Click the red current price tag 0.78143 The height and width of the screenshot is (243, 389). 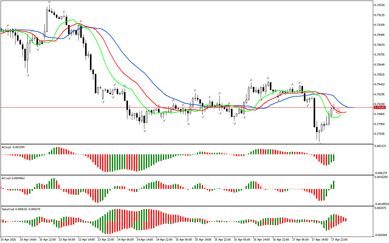380,108
